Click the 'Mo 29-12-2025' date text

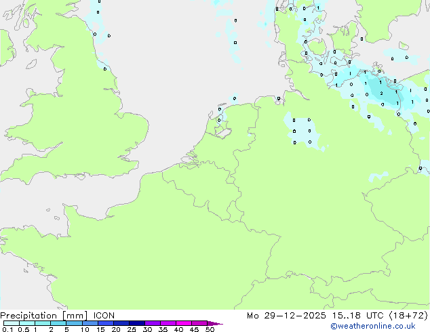tap(287, 316)
